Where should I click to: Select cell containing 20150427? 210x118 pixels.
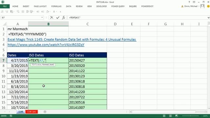tap(88, 60)
